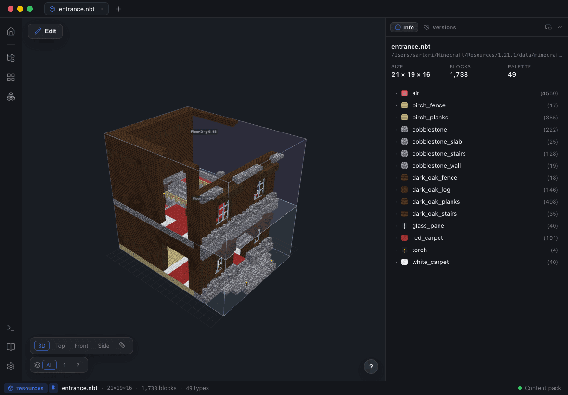The image size is (568, 395).
Task: Show only floor 1 layer
Action: click(65, 365)
